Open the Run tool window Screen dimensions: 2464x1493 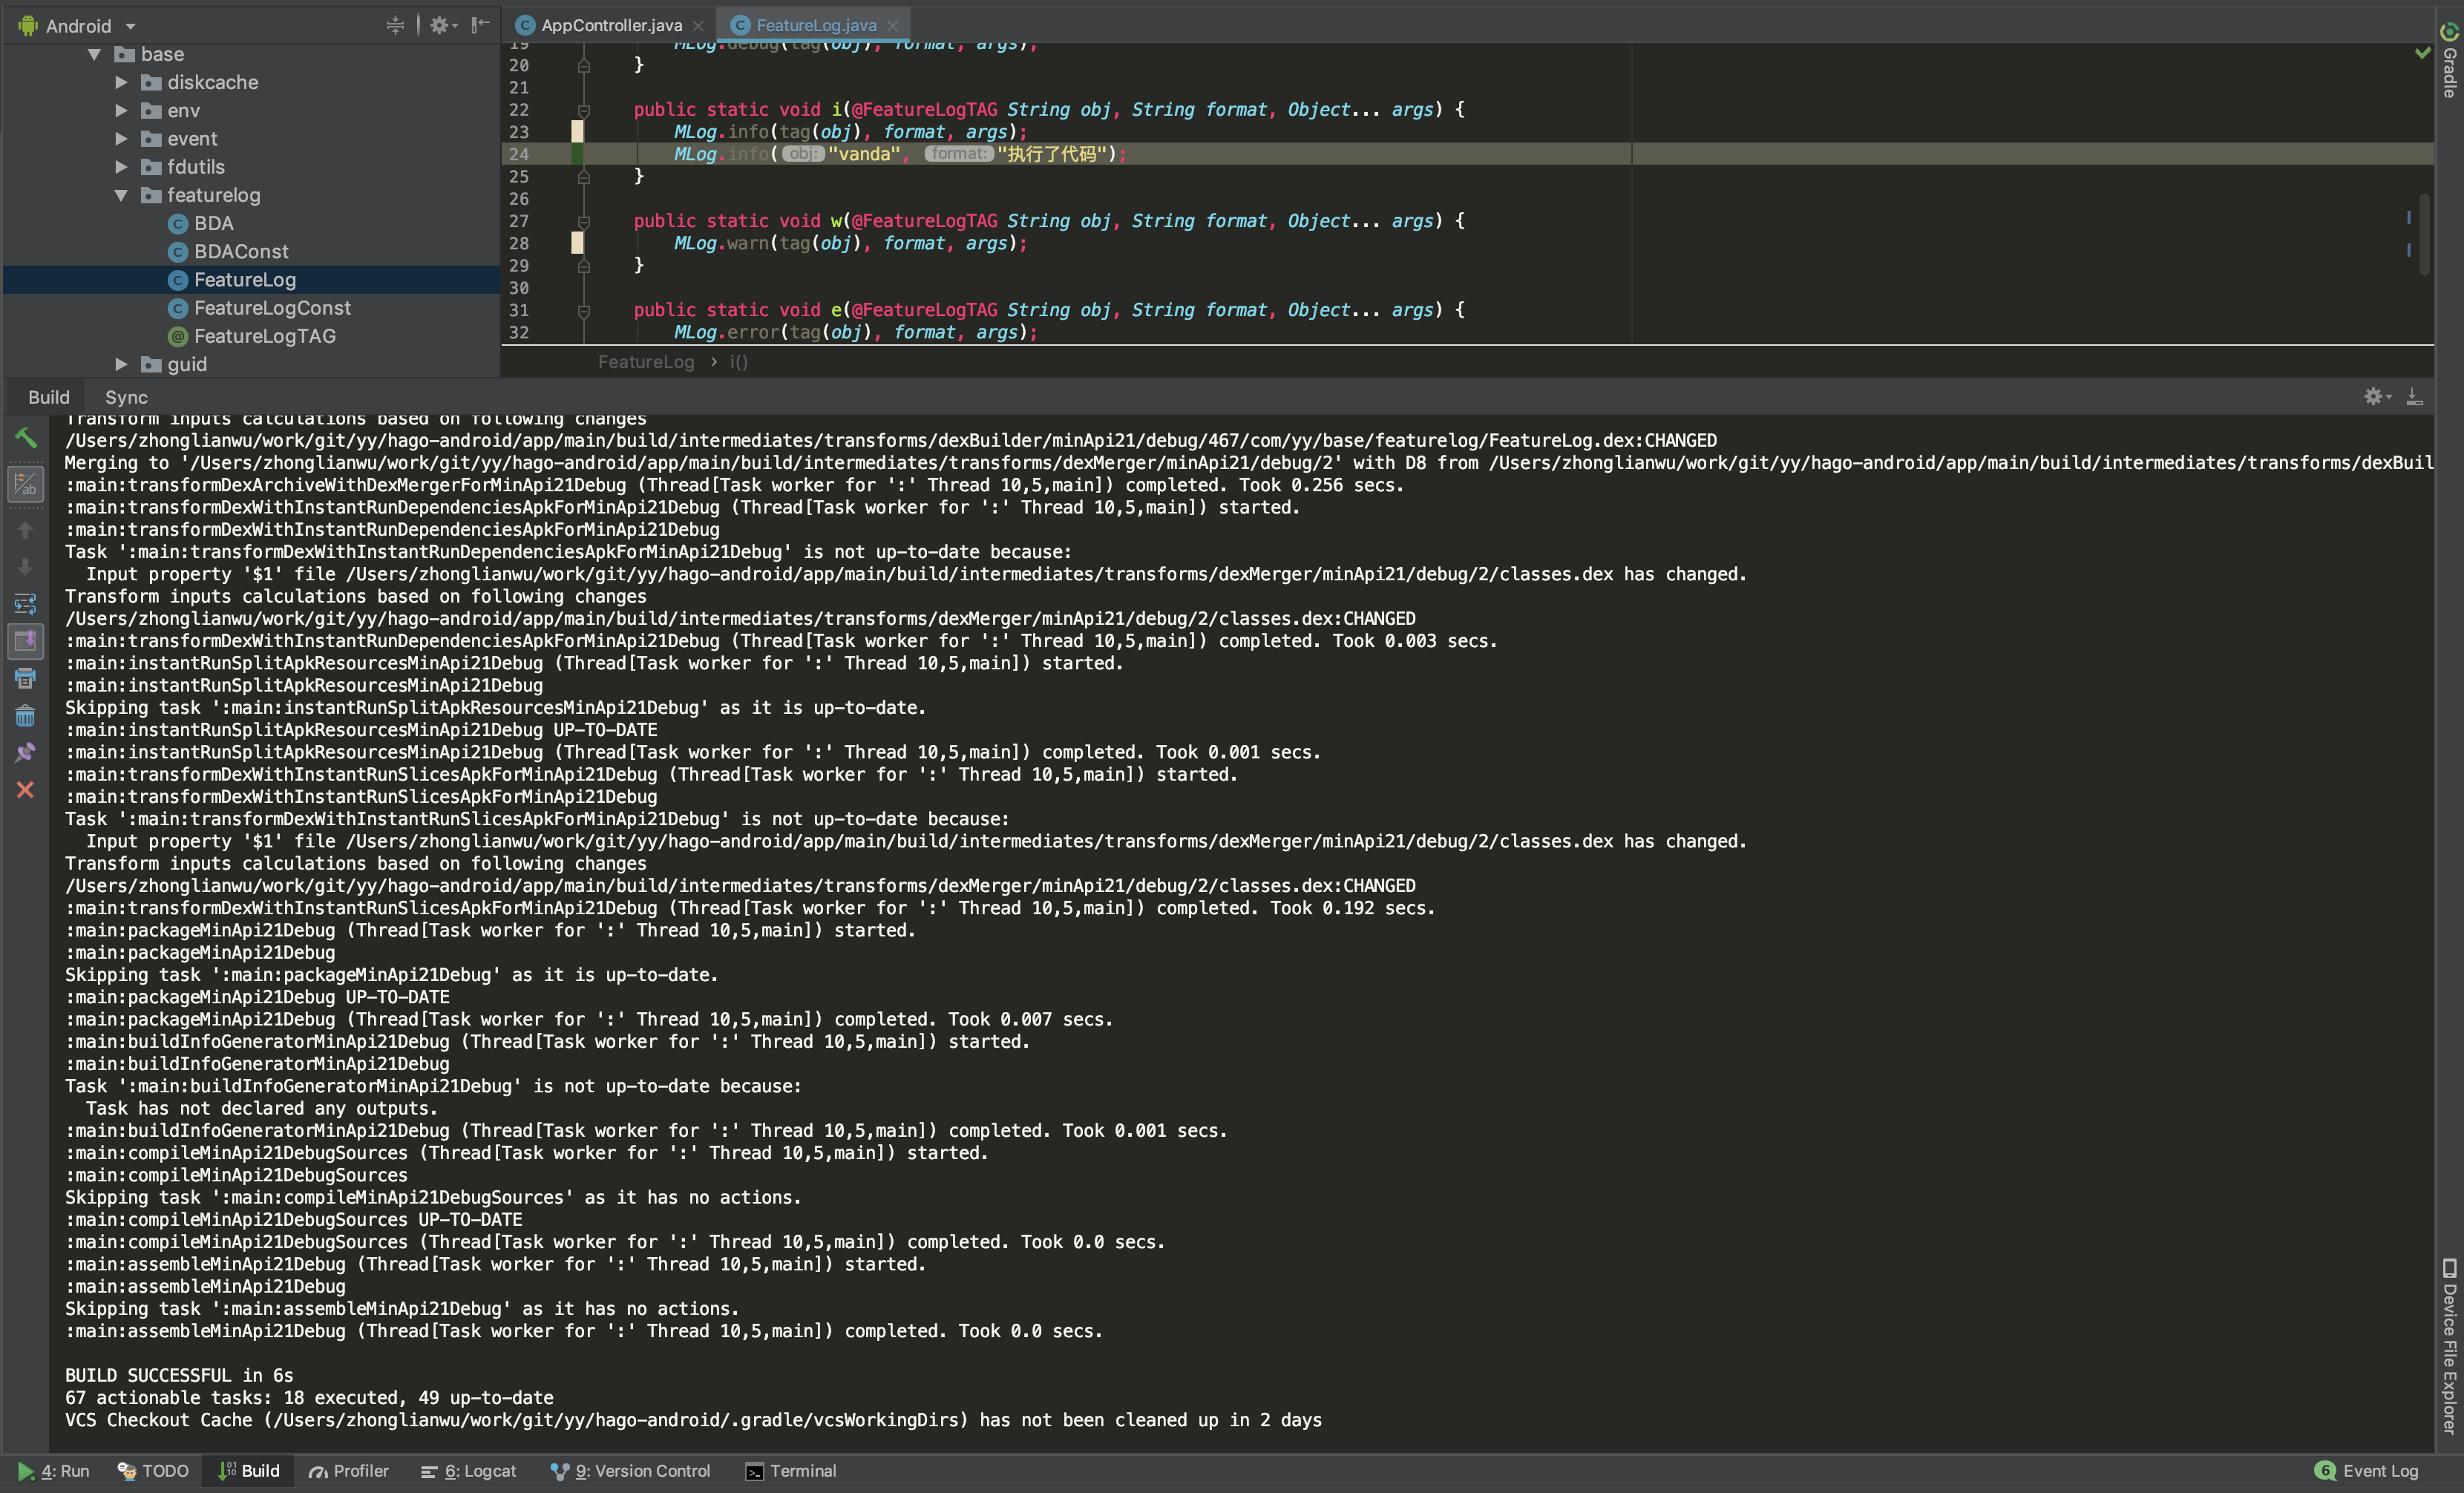click(x=54, y=1471)
